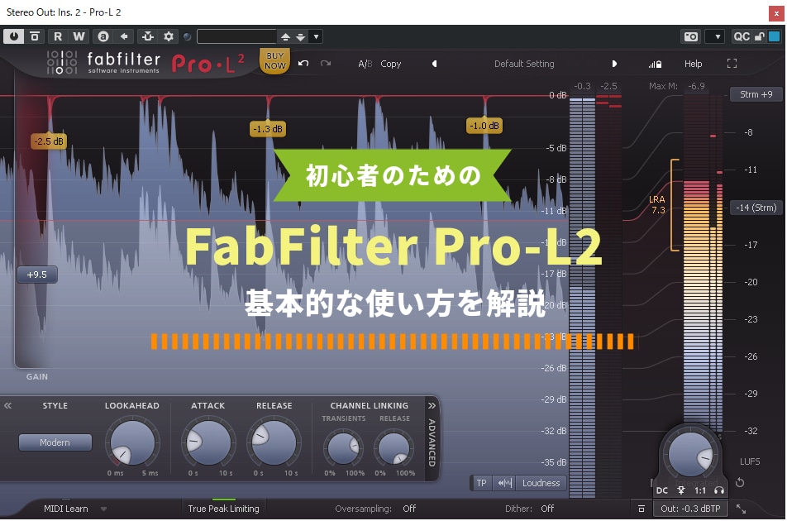Image resolution: width=787 pixels, height=521 pixels.
Task: Click the host preset name field
Action: tap(237, 36)
